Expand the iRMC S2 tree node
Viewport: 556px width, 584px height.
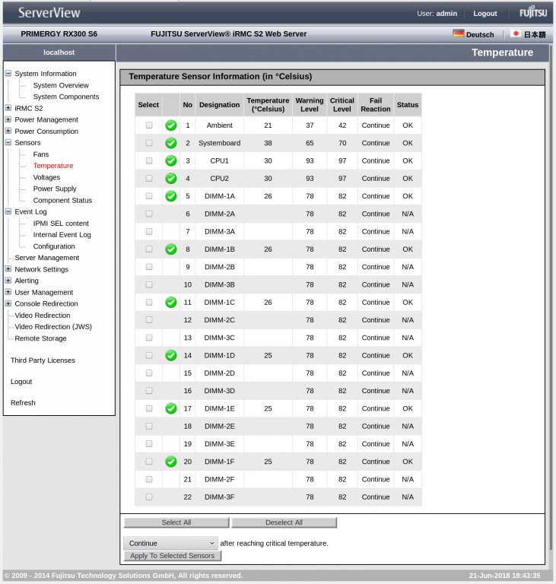[8, 108]
